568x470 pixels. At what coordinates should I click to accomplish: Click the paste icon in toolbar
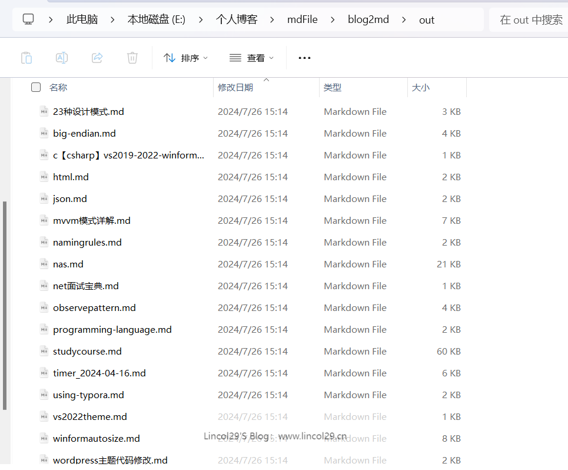(x=26, y=58)
